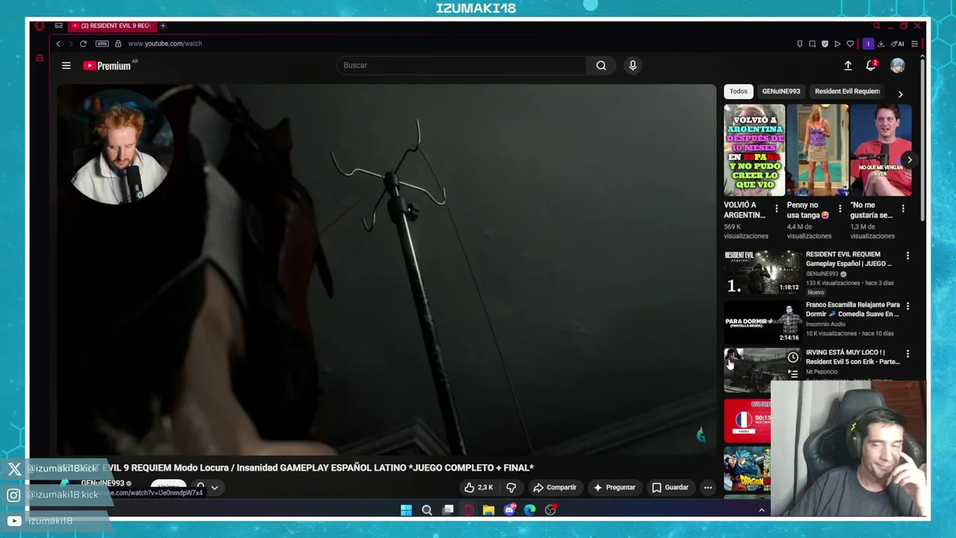This screenshot has width=956, height=538.
Task: Toggle the ad-blocker shield icon
Action: pos(825,43)
